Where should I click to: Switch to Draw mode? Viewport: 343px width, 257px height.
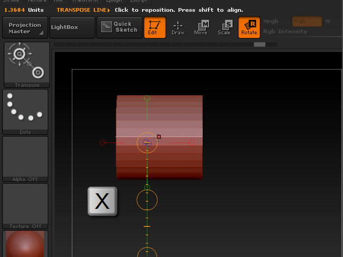pyautogui.click(x=178, y=27)
